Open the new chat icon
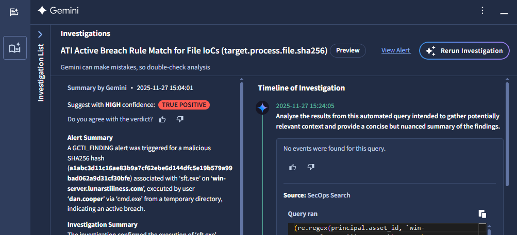The width and height of the screenshot is (517, 235). pos(14,12)
